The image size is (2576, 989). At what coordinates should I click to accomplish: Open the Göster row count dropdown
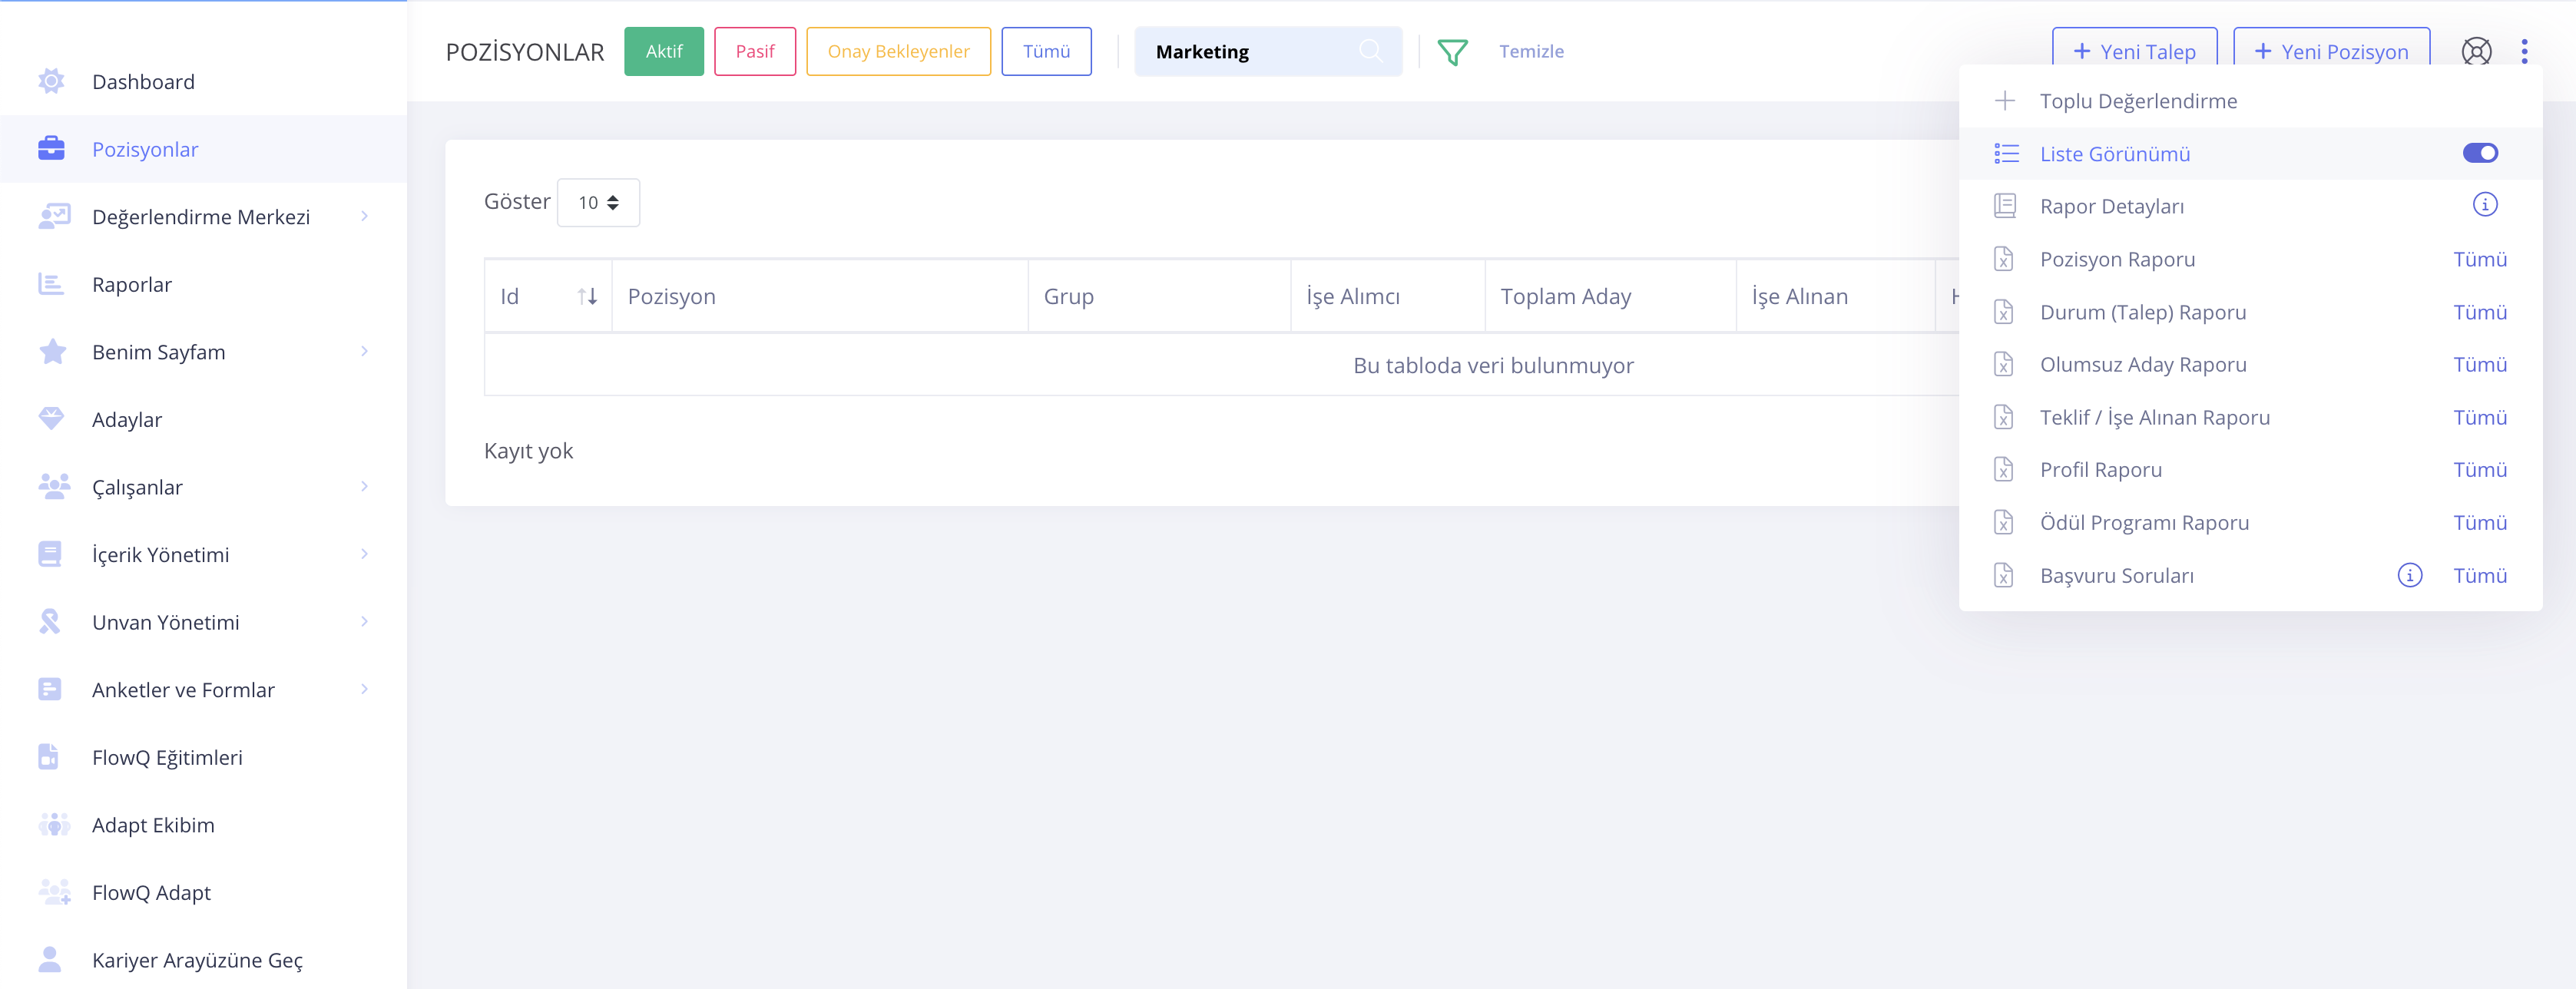598,203
